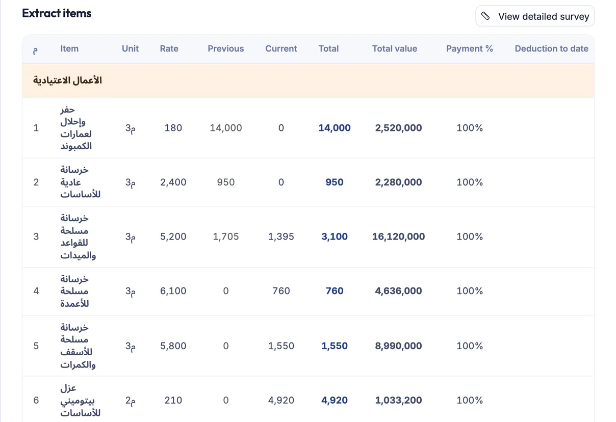Click the Payment % column header
Image resolution: width=616 pixels, height=422 pixels.
point(470,49)
